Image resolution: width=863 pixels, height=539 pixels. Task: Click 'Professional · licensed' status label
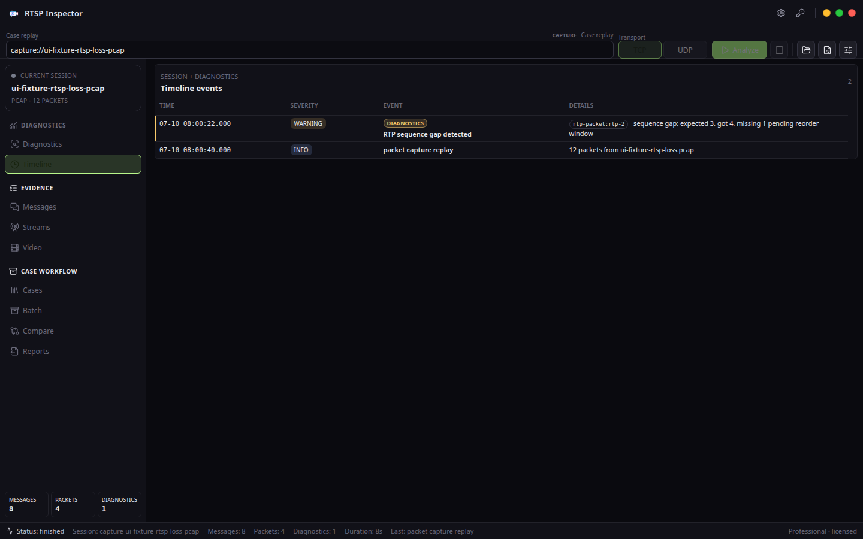[x=822, y=531]
